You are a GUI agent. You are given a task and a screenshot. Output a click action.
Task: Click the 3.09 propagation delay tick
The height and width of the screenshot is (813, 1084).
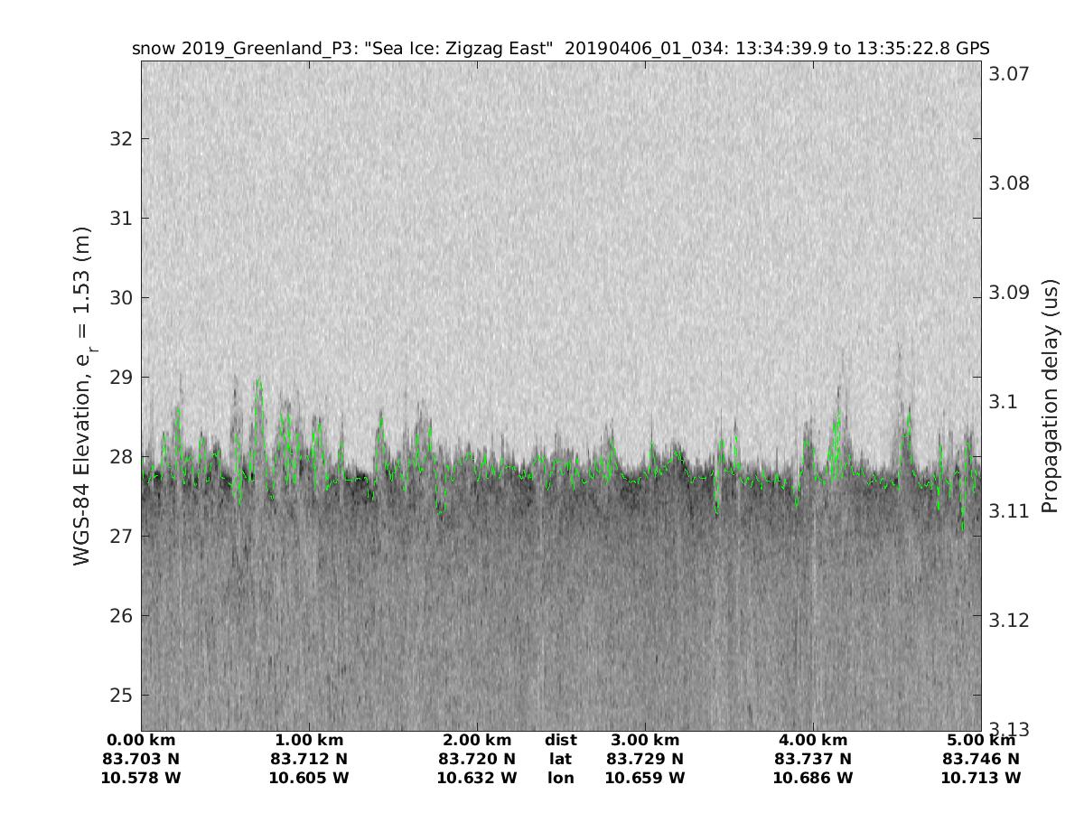pos(1011,293)
